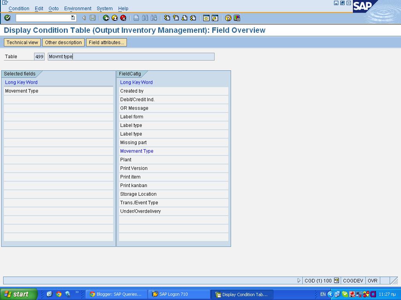Go to Last Page icon
The height and width of the screenshot is (300, 401).
click(x=193, y=18)
